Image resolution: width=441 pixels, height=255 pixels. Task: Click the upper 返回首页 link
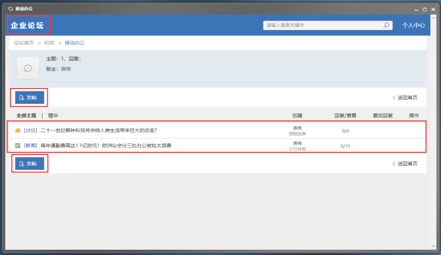coord(405,97)
